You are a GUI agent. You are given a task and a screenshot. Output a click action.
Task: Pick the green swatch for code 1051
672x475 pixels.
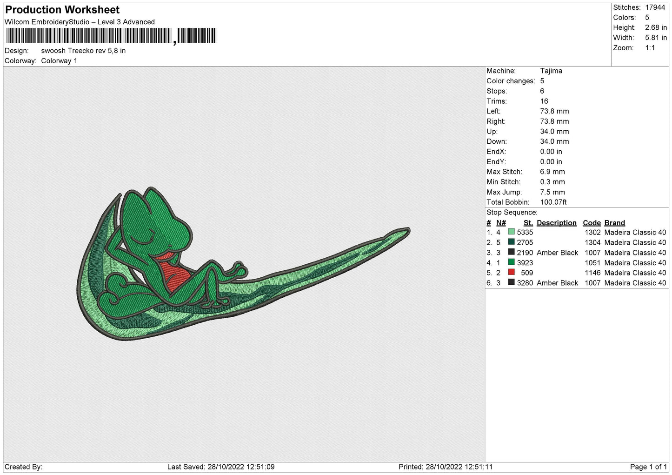tap(511, 262)
